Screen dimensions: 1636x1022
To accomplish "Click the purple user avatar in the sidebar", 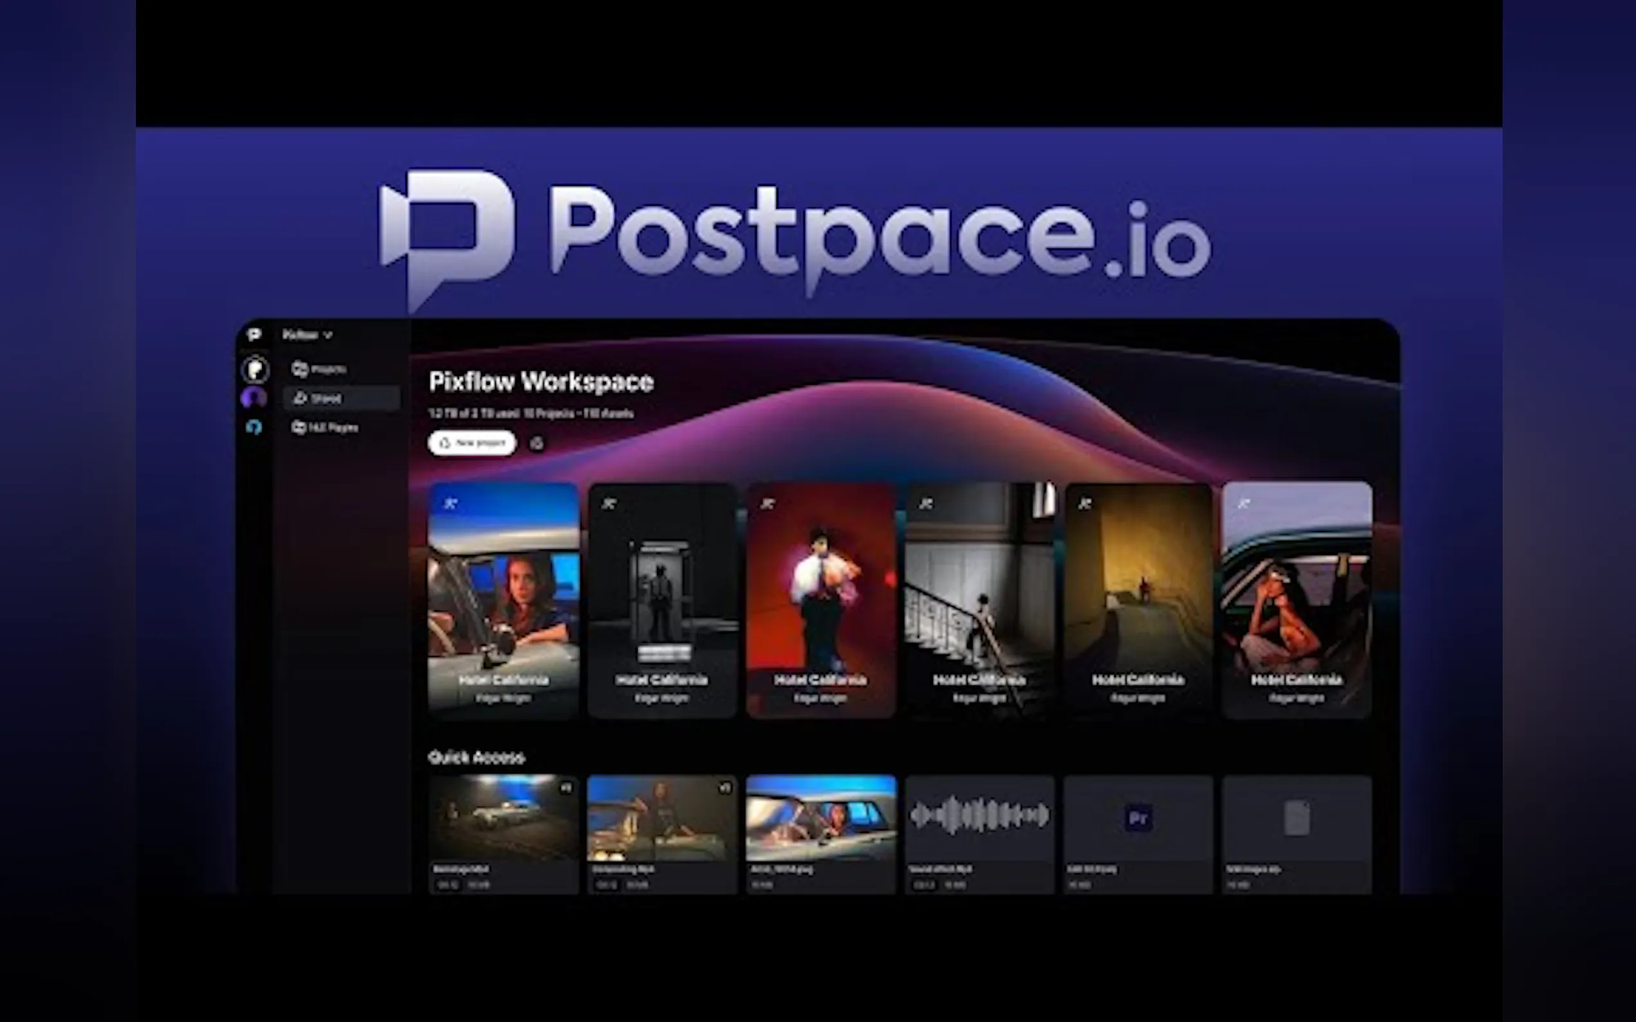I will [255, 399].
